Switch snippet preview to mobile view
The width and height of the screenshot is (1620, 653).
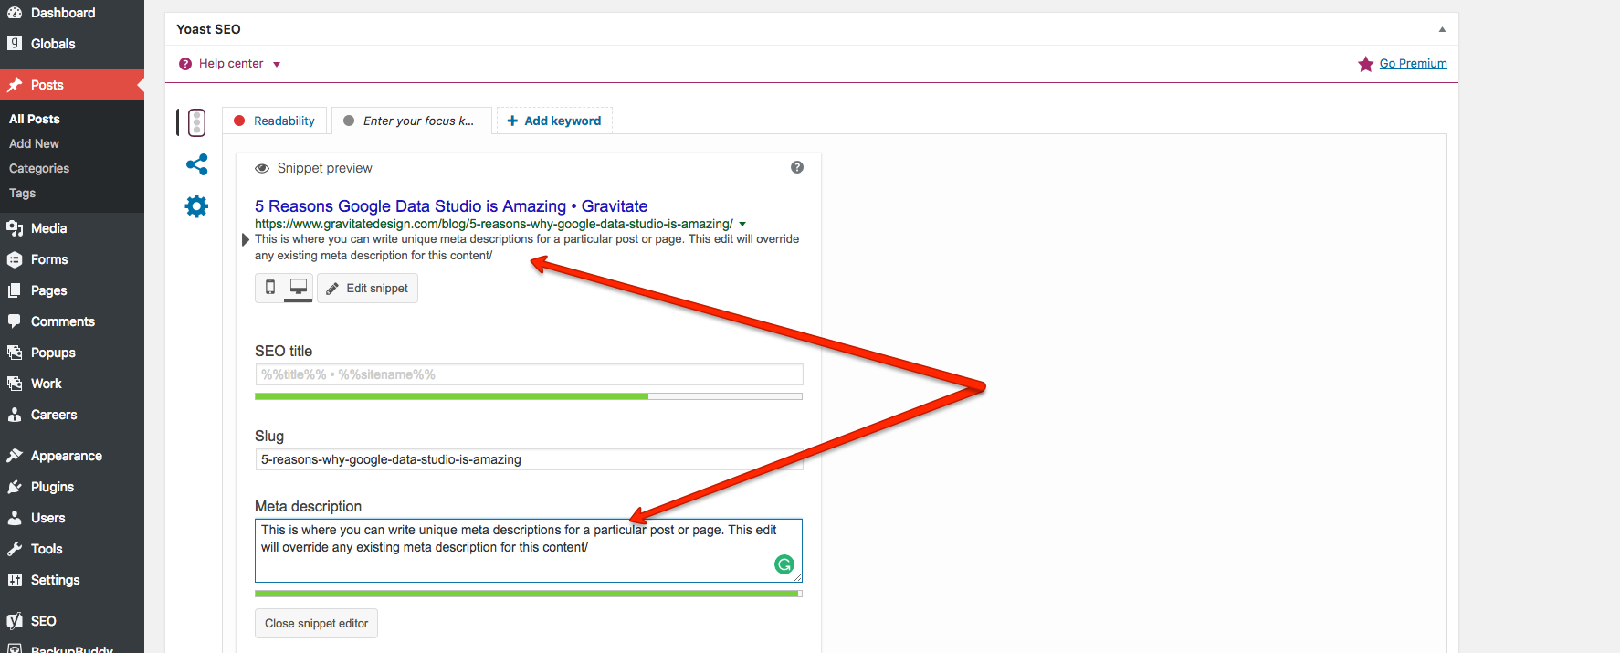270,288
